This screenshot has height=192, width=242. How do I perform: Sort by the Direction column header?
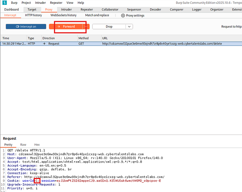(x=59, y=38)
